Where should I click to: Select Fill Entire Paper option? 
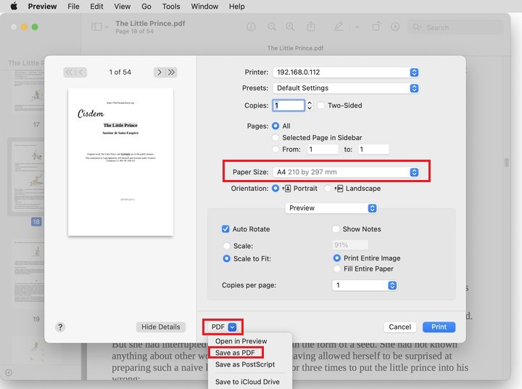pyautogui.click(x=337, y=269)
